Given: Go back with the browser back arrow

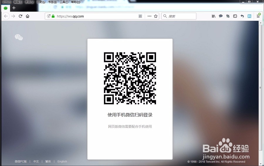Looking at the screenshot, I should (x=6, y=16).
